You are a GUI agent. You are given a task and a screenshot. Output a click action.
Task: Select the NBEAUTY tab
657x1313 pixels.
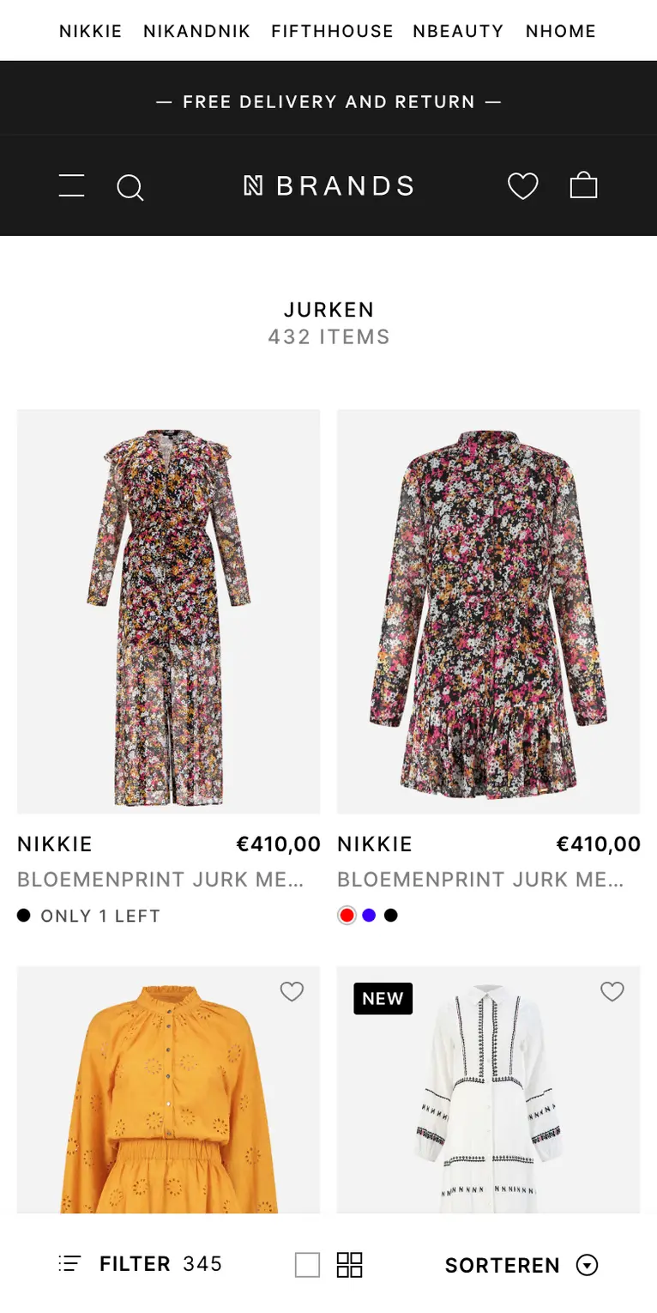click(458, 32)
